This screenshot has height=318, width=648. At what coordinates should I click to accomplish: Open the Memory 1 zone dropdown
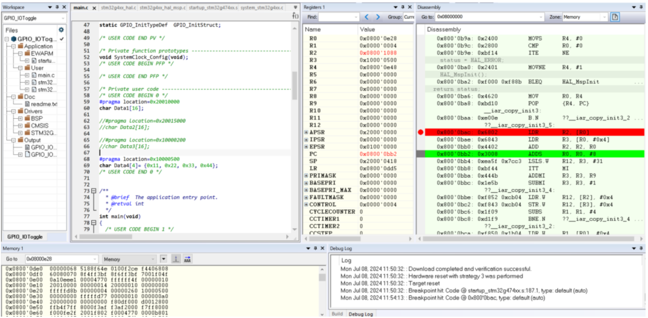(154, 259)
